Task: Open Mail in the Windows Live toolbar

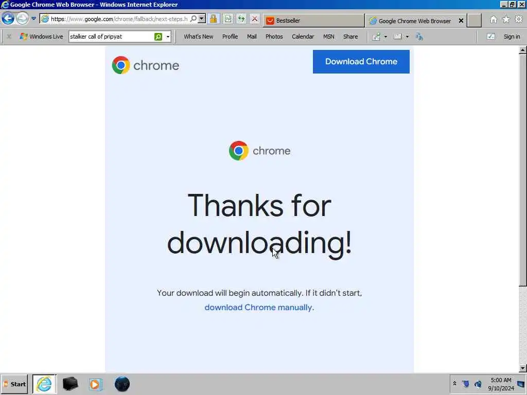Action: pos(252,37)
